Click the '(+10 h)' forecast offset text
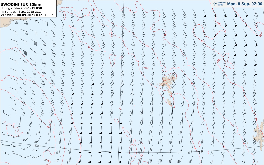The height and width of the screenshot is (165, 264). (49, 15)
